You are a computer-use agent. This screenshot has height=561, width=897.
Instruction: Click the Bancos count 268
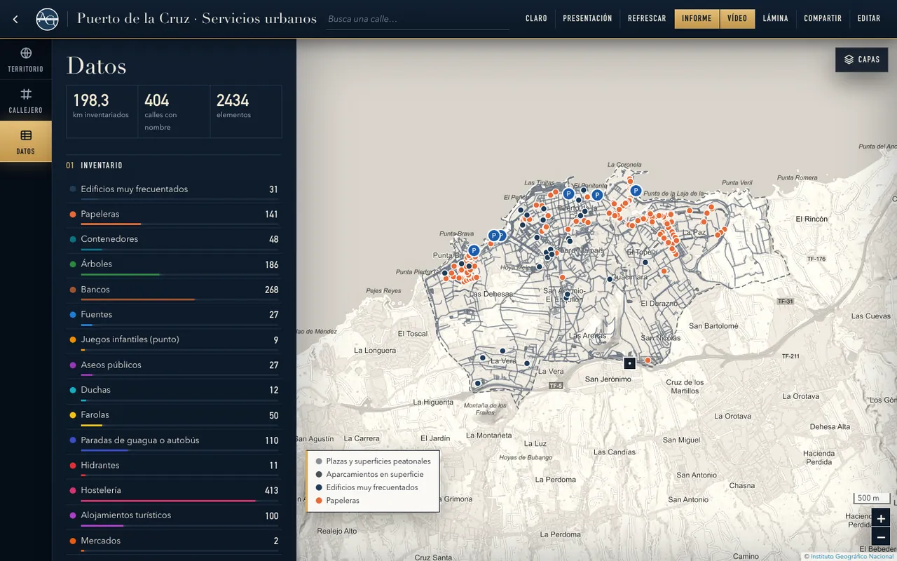tap(271, 290)
